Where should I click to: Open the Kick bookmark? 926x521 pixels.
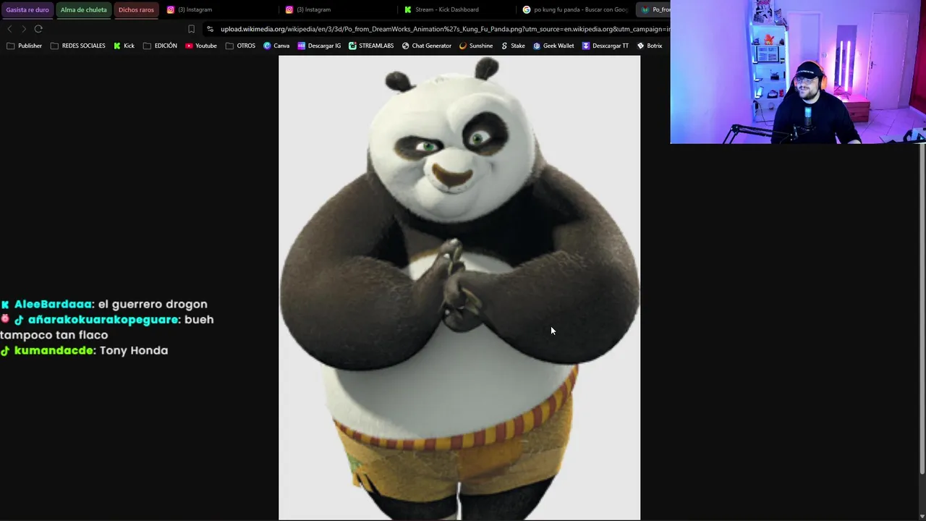[x=124, y=46]
